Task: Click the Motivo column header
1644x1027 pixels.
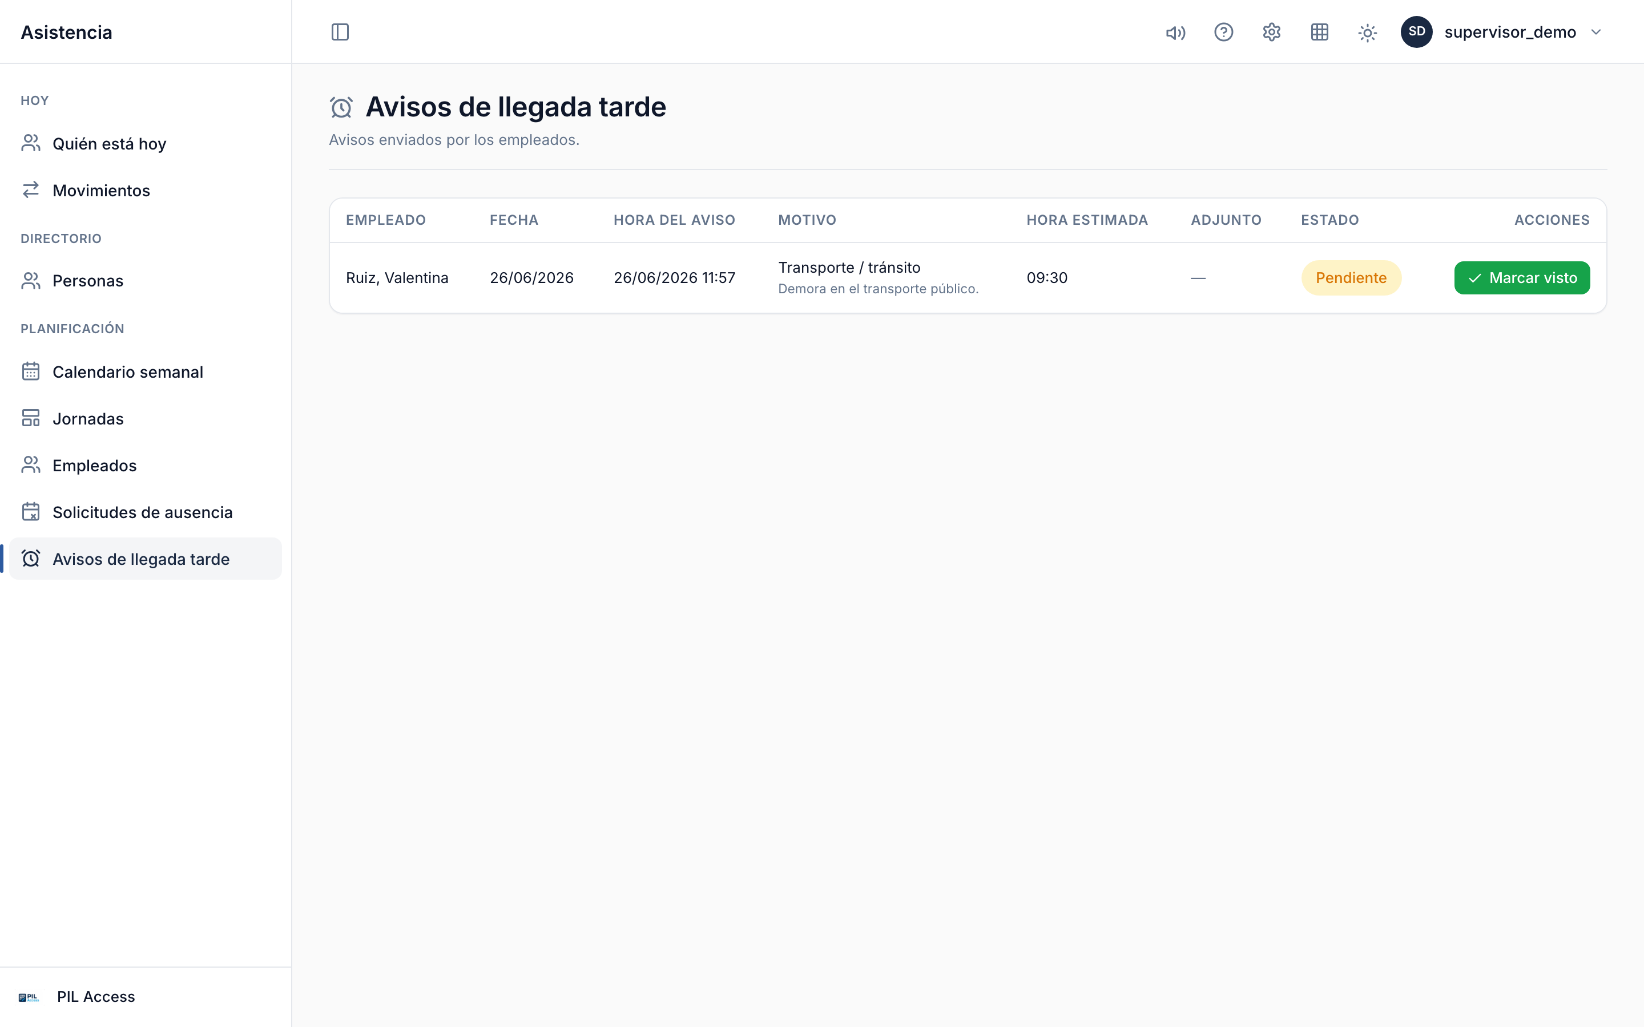Action: (807, 220)
